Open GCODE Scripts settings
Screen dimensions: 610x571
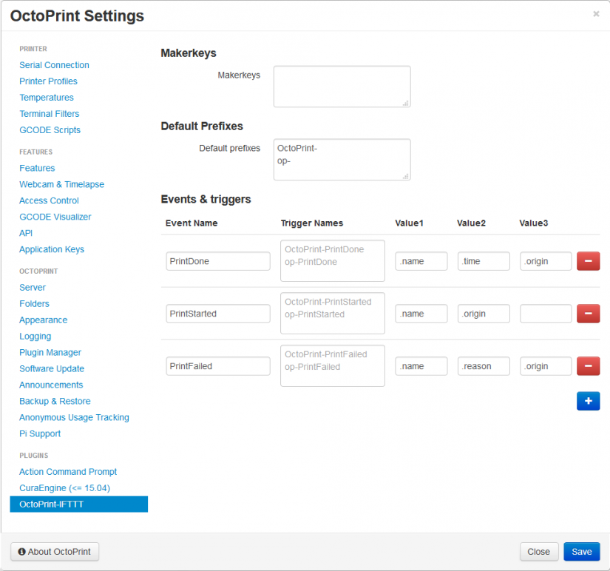pyautogui.click(x=50, y=130)
